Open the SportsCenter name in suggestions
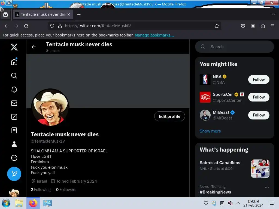 point(223,94)
